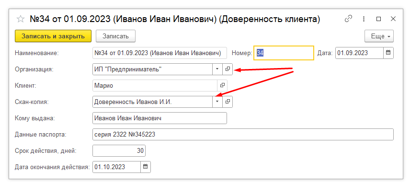The height and width of the screenshot is (184, 410).
Task: Maximize the power of attorney window
Action: [x=378, y=19]
